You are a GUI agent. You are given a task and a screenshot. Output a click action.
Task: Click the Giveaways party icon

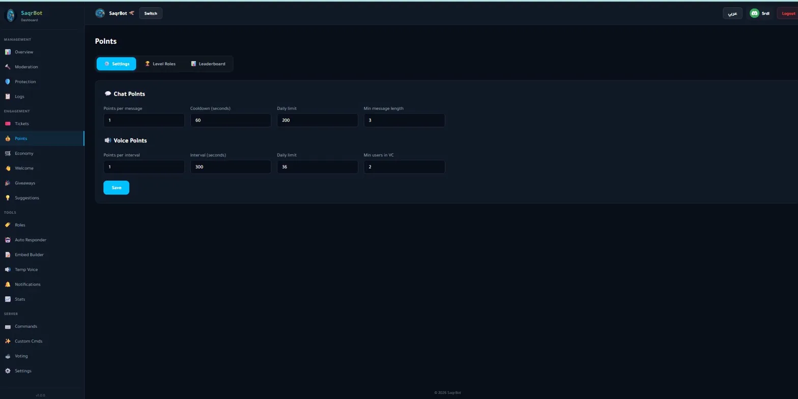tap(8, 183)
